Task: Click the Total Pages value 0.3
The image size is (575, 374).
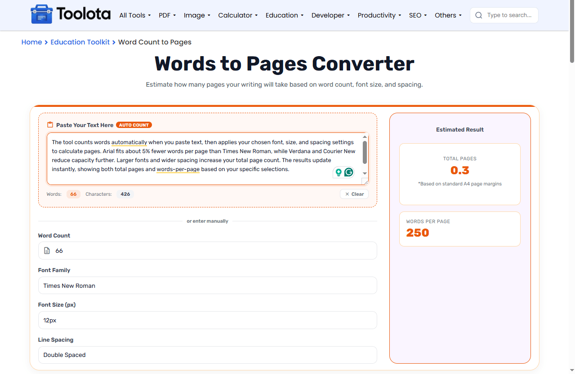Action: coord(460,170)
